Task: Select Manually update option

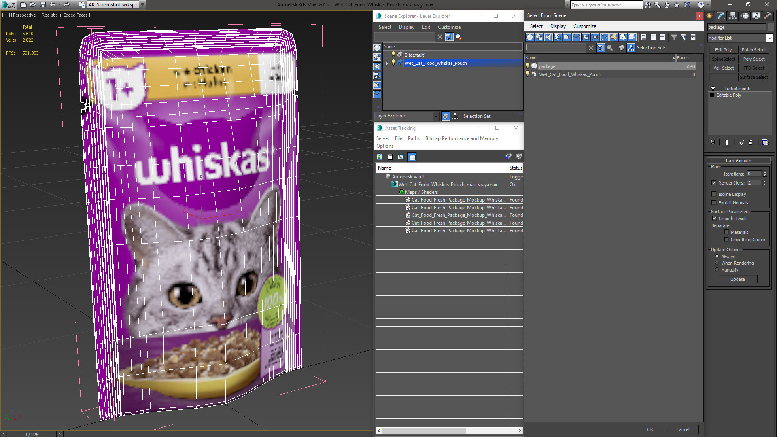Action: 717,270
